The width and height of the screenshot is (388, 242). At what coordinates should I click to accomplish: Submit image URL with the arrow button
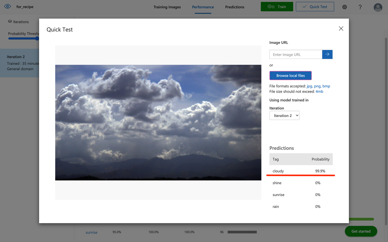point(327,54)
